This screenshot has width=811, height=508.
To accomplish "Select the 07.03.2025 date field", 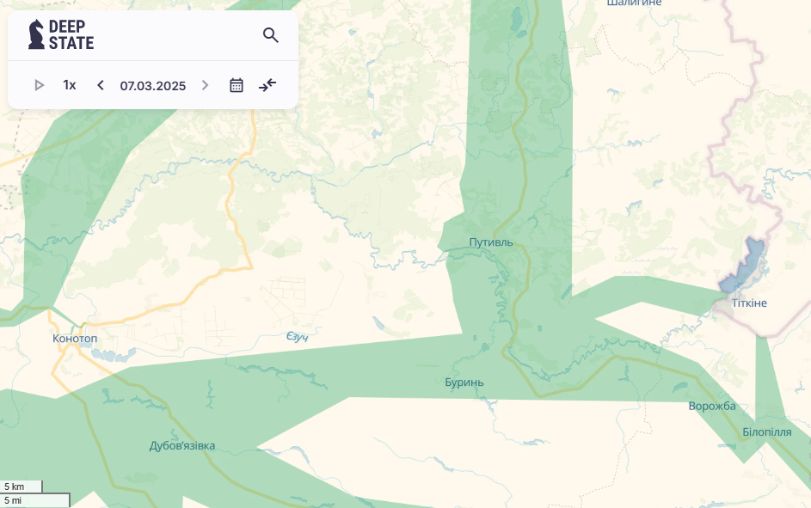I will pyautogui.click(x=152, y=86).
